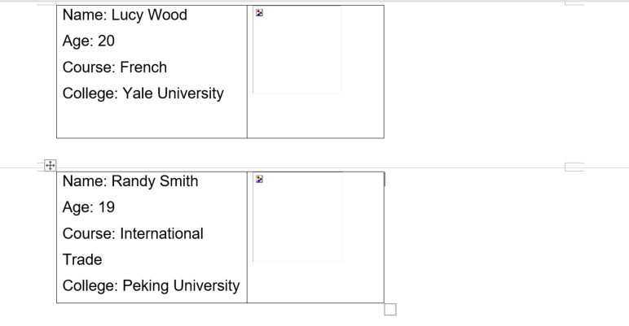The image size is (629, 326).
Task: Click the word 'Trade'
Action: [x=82, y=259]
